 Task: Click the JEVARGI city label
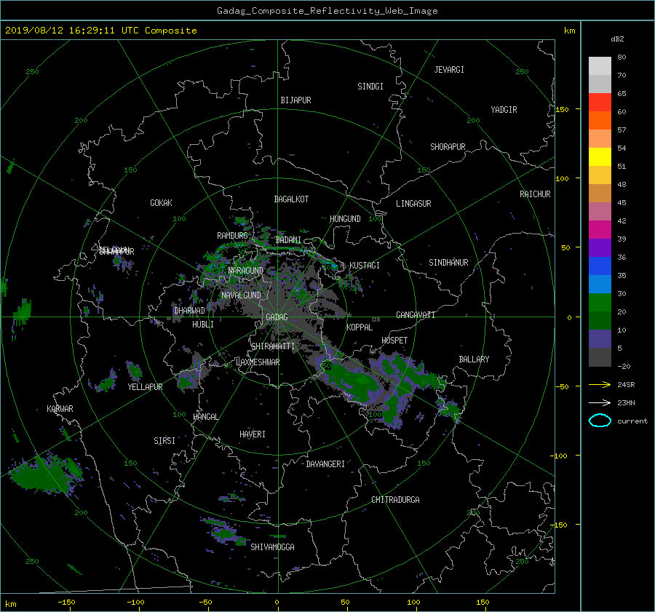click(x=449, y=70)
